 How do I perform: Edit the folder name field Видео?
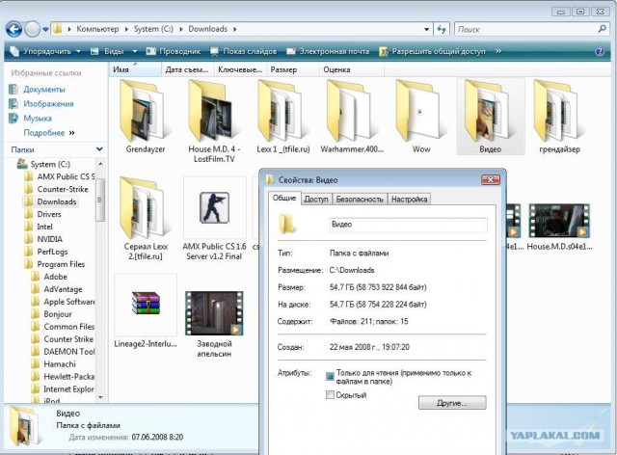point(409,225)
